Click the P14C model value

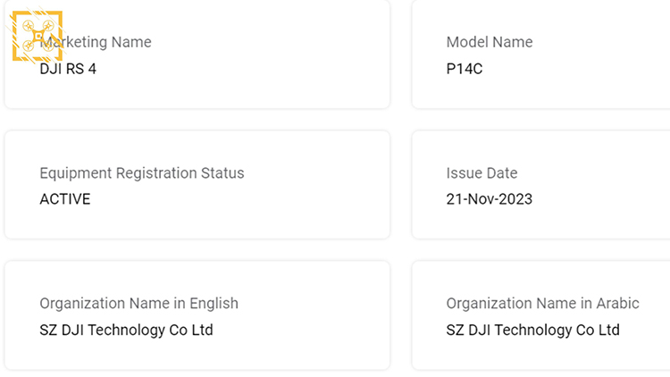(464, 69)
